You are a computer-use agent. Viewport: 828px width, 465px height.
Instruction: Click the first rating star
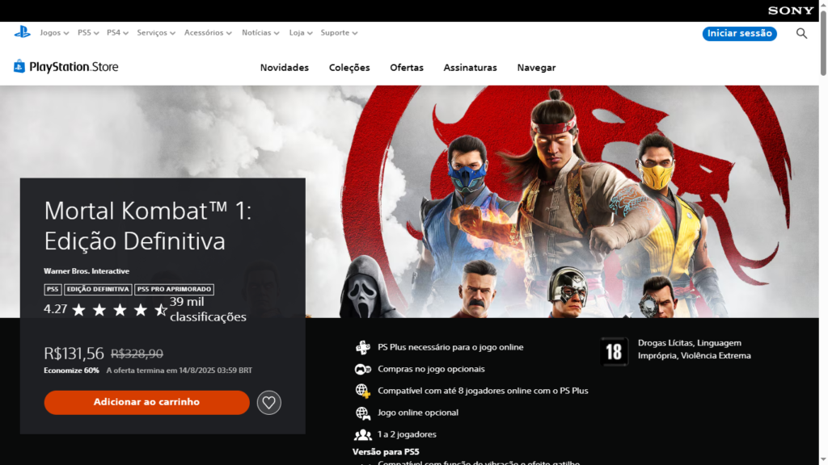(x=78, y=309)
